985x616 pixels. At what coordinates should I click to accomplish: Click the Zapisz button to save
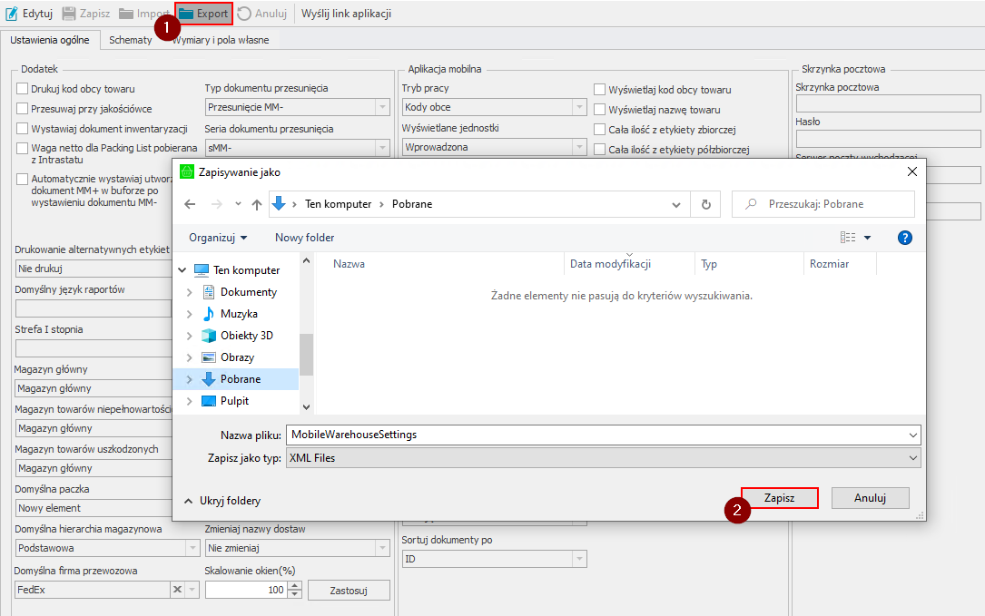click(779, 498)
